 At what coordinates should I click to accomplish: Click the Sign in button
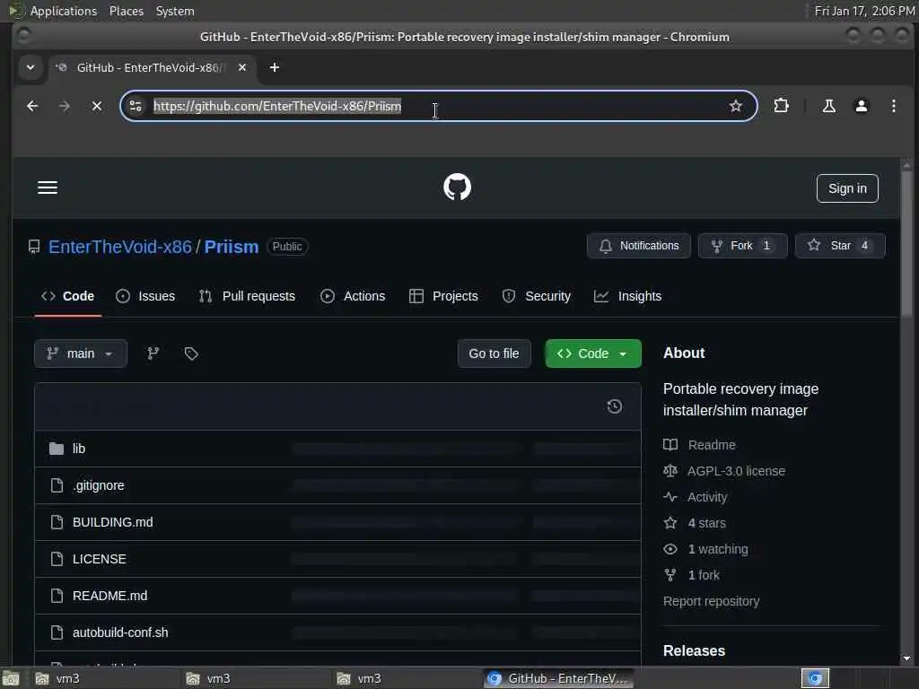coord(847,188)
